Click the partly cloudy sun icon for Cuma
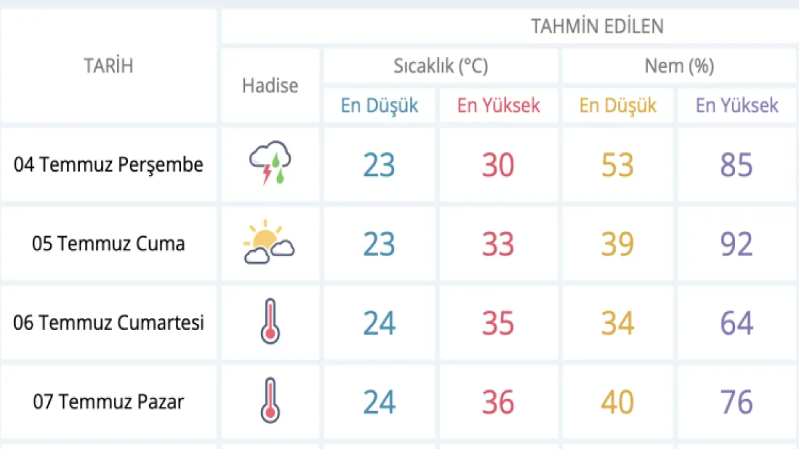 (269, 243)
